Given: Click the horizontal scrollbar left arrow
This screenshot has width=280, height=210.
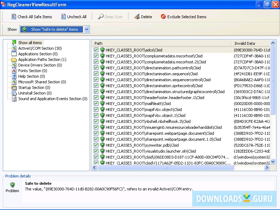Looking at the screenshot, I should [94, 168].
